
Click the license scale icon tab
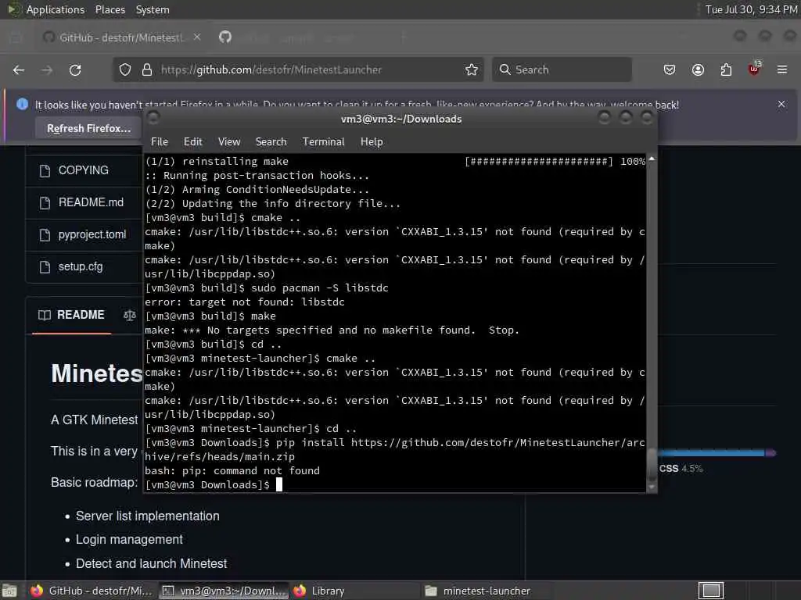point(129,316)
